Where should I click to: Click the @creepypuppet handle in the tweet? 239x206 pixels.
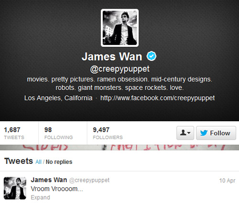point(89,180)
